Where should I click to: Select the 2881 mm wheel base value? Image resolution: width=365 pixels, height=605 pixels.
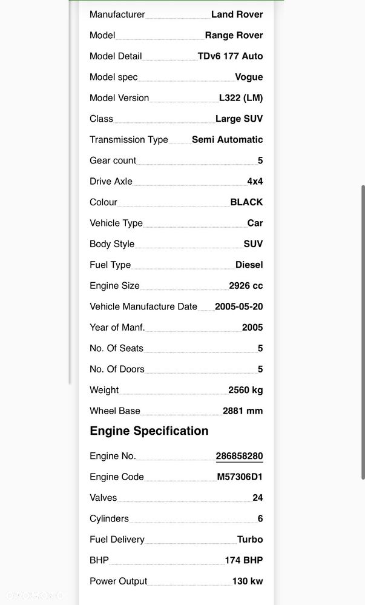coord(243,411)
